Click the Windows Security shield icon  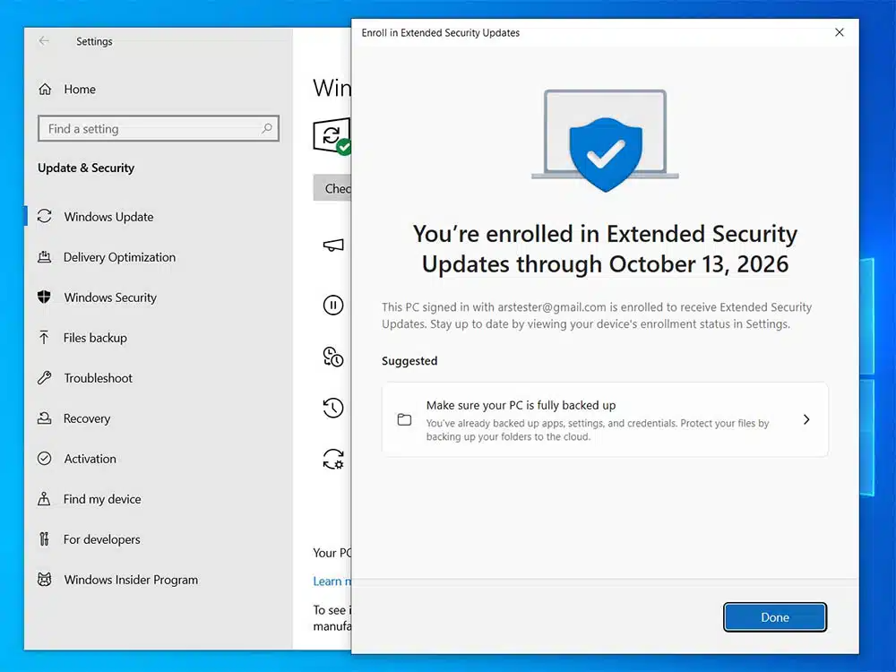(45, 297)
